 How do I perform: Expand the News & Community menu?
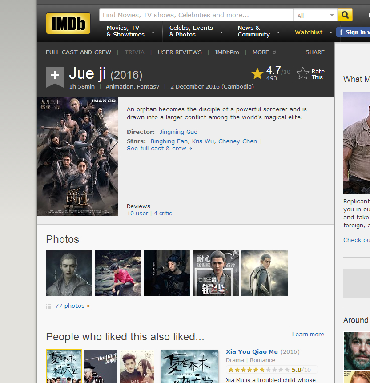click(x=259, y=31)
